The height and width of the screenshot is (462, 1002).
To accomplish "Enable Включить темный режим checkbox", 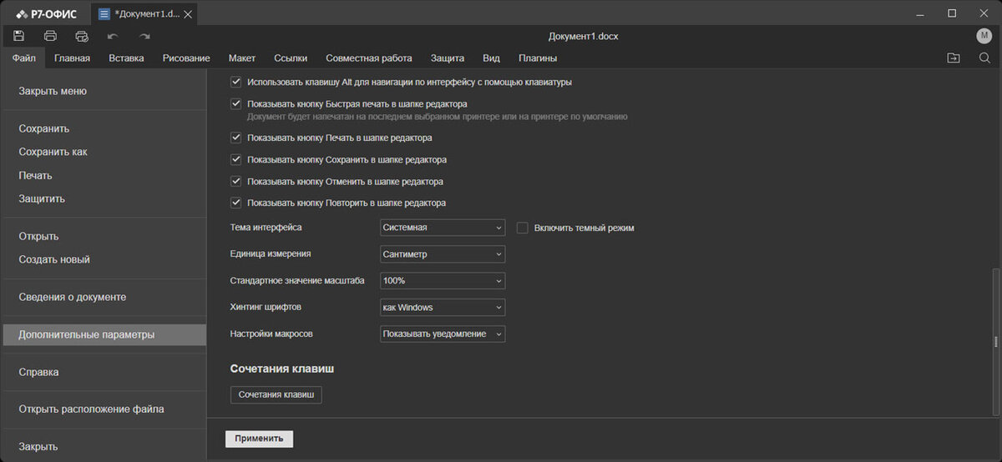I will coord(523,227).
